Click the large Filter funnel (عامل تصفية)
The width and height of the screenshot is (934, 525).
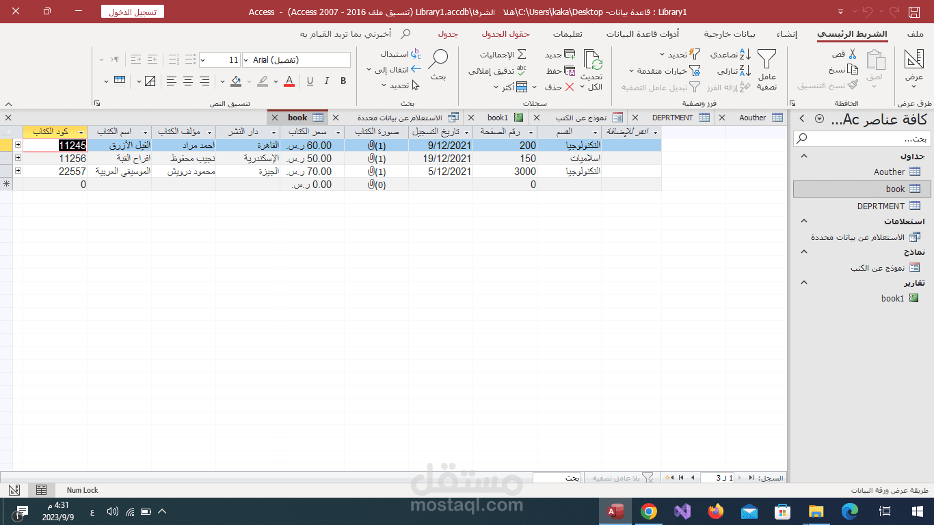point(767,60)
